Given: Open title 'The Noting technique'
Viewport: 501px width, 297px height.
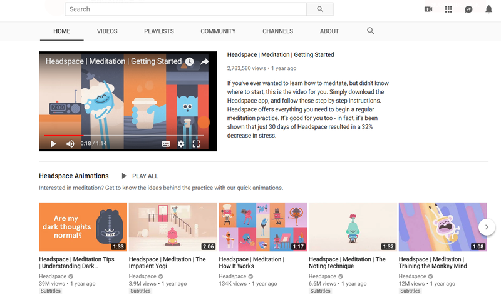Looking at the screenshot, I should coord(347,263).
